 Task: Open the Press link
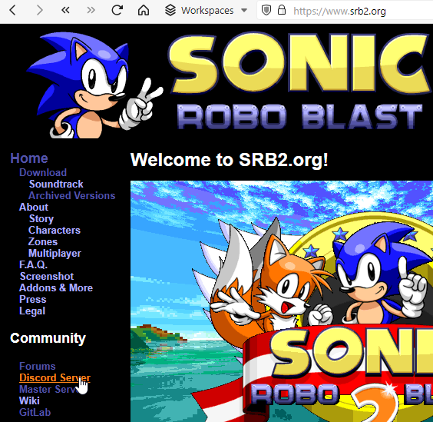pyautogui.click(x=32, y=300)
